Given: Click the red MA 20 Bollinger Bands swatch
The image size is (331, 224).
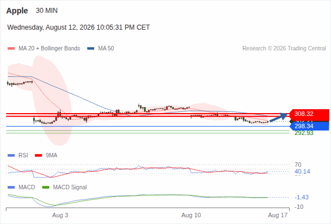Looking at the screenshot, I should pos(11,49).
